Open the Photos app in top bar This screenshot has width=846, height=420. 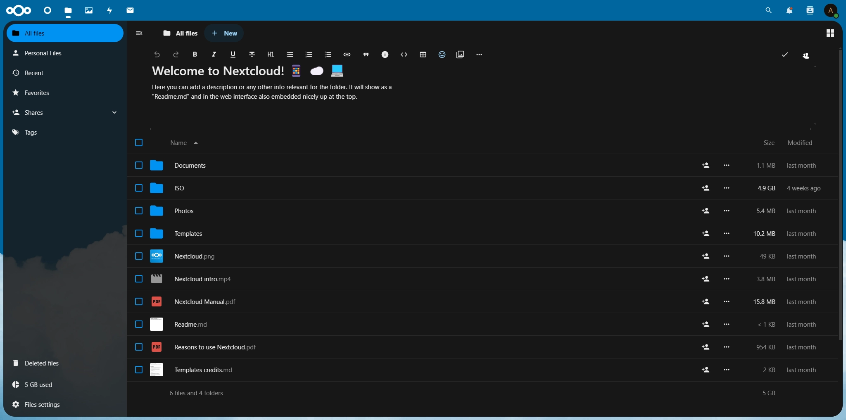[89, 10]
